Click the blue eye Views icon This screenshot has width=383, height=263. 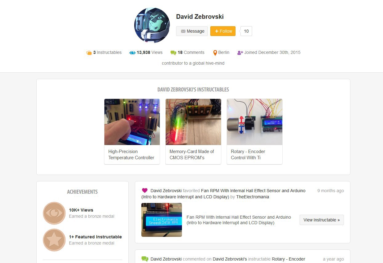pyautogui.click(x=132, y=53)
